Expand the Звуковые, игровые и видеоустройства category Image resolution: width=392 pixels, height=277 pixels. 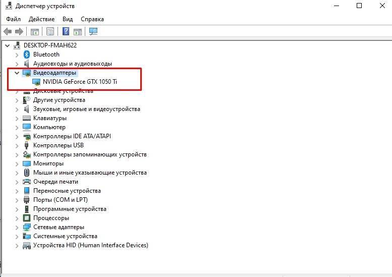pos(17,109)
